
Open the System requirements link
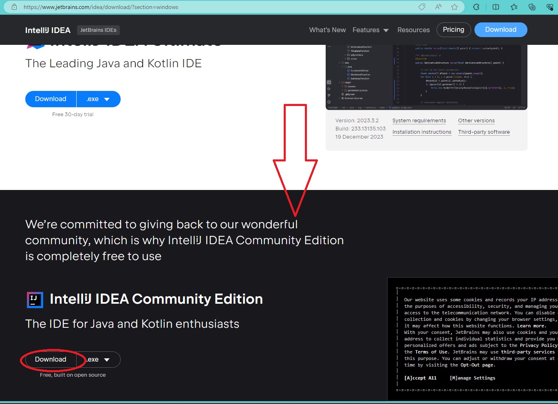coord(419,120)
